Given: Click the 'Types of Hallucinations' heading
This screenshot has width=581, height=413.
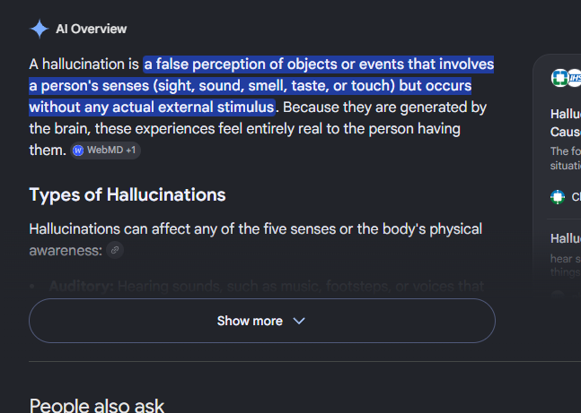Looking at the screenshot, I should pos(128,194).
